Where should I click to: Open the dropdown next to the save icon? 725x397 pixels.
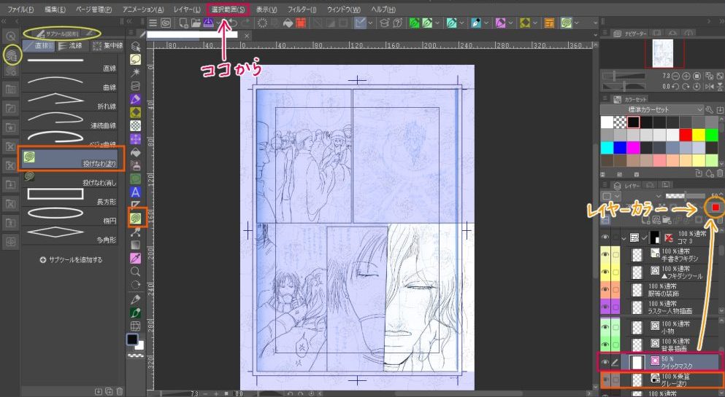[x=218, y=23]
